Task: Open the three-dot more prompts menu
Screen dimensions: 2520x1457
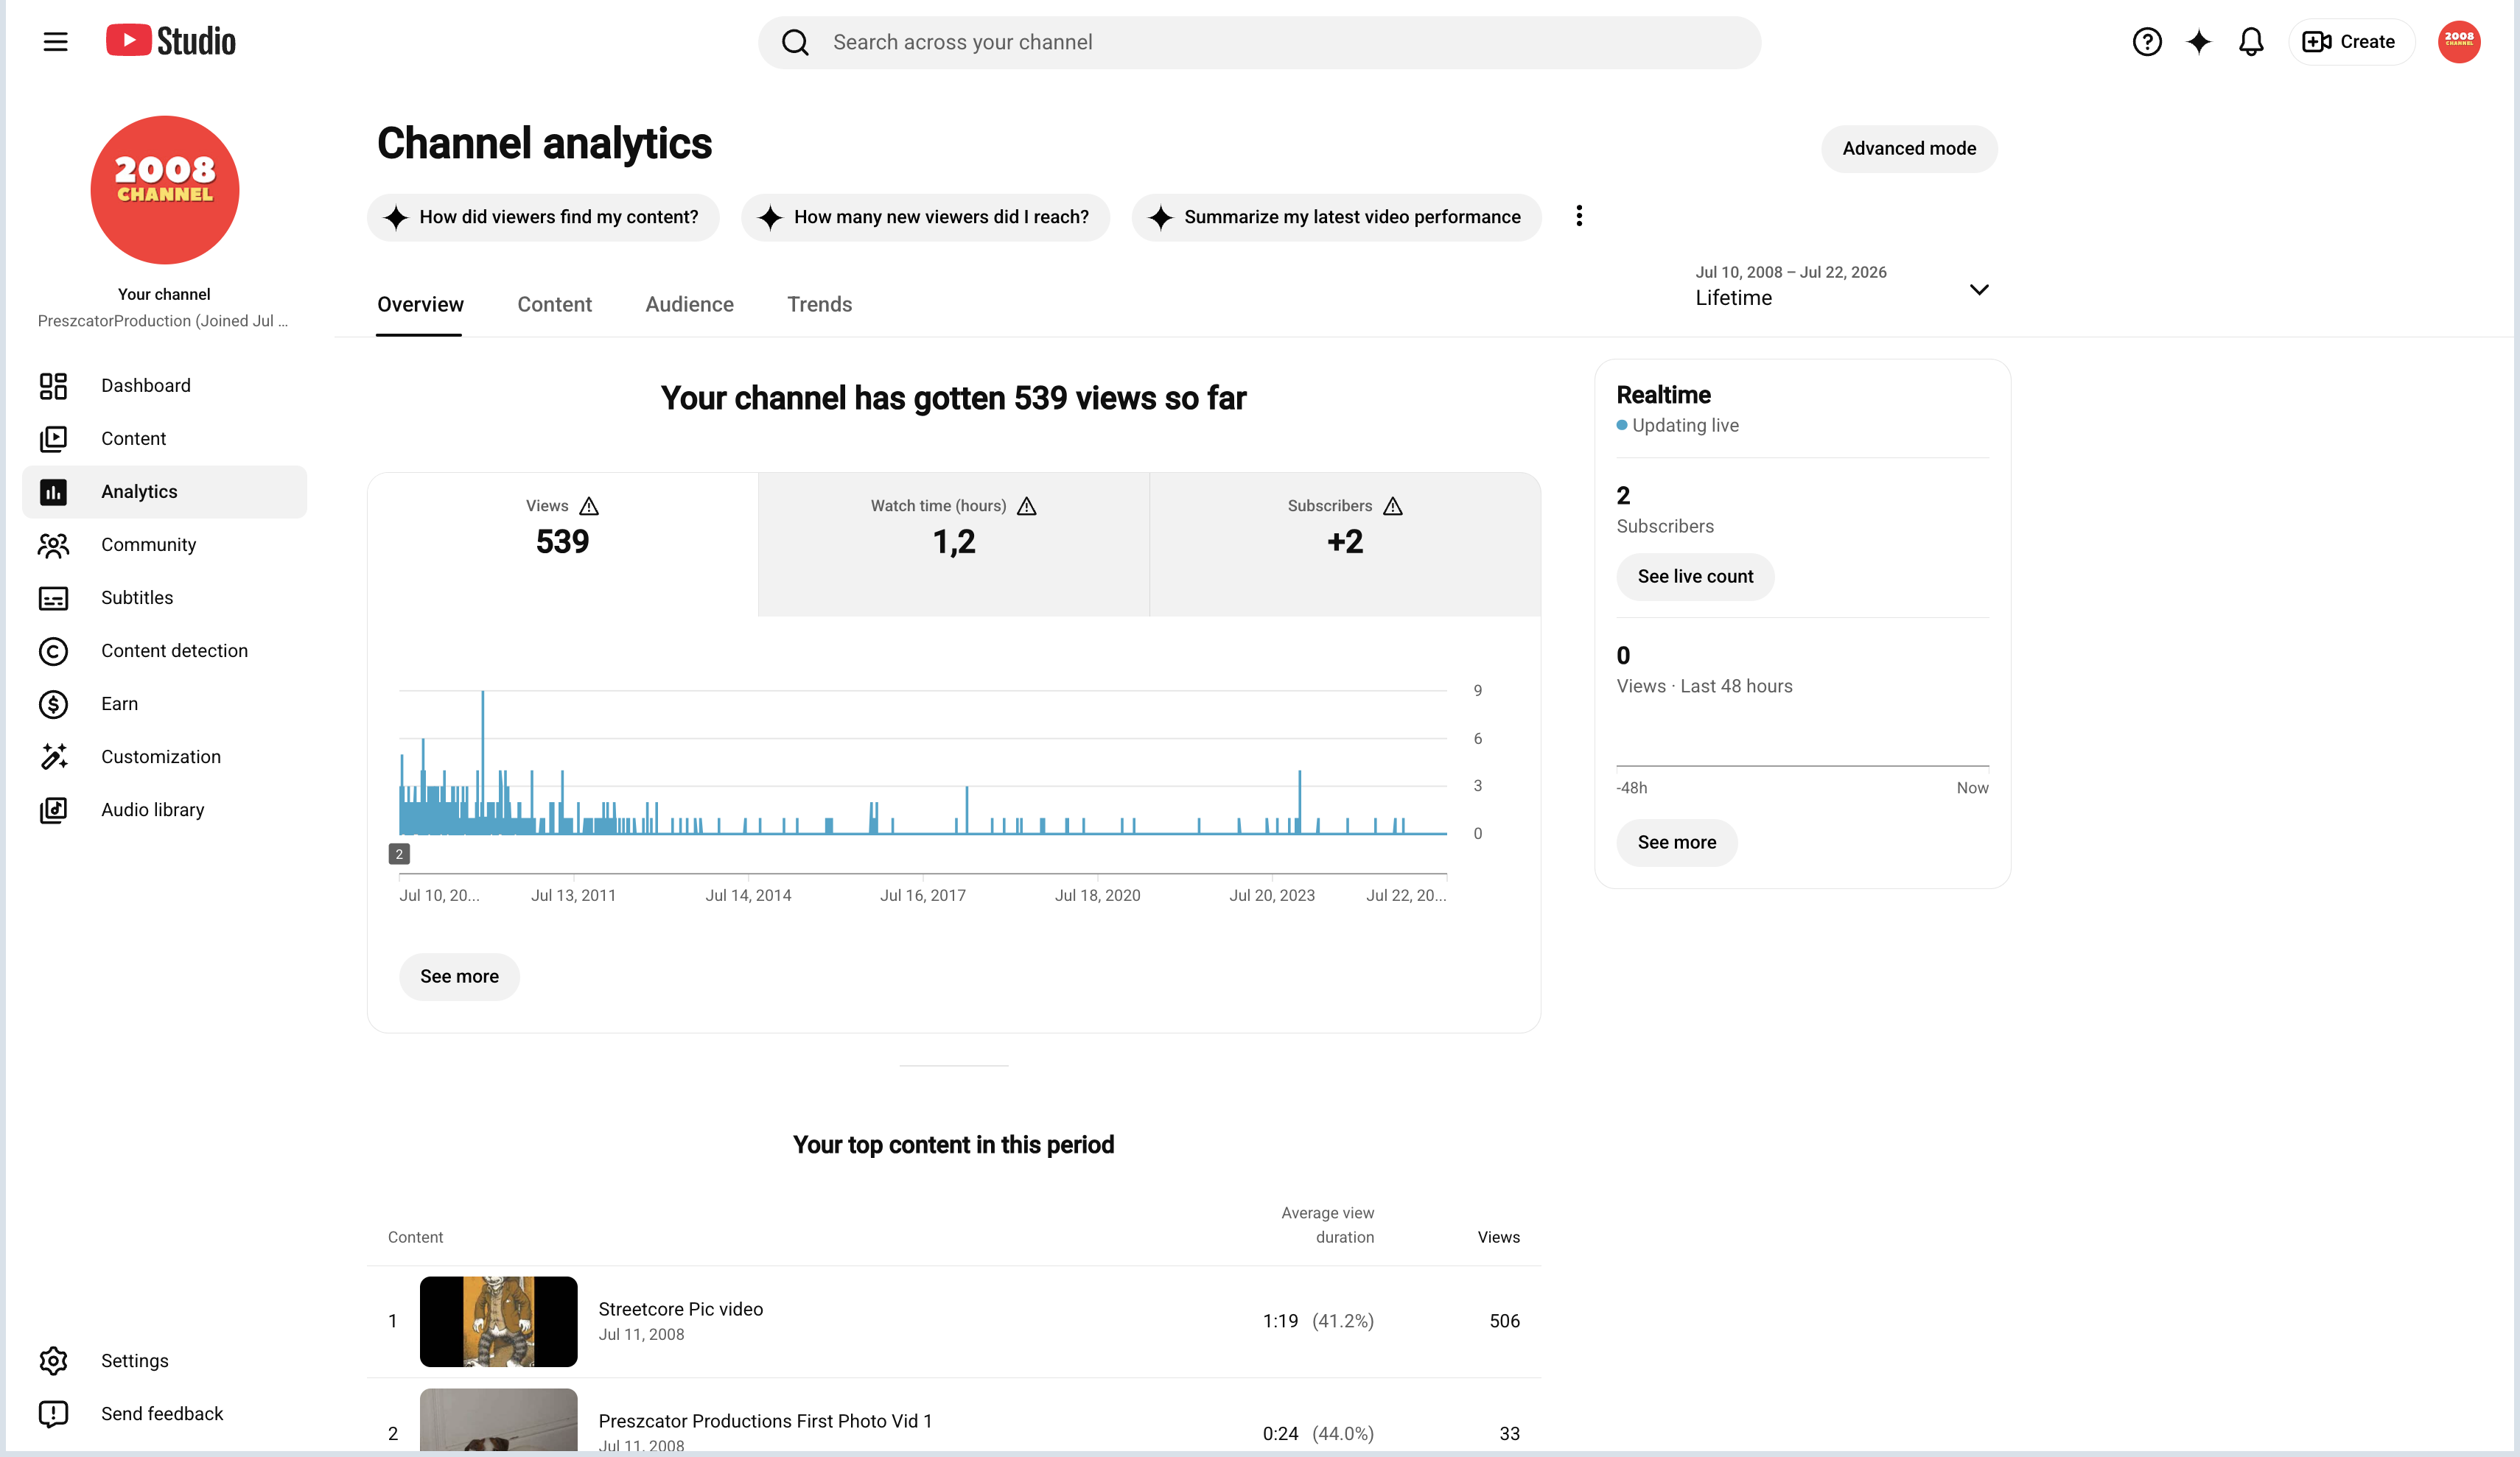Action: click(x=1579, y=216)
